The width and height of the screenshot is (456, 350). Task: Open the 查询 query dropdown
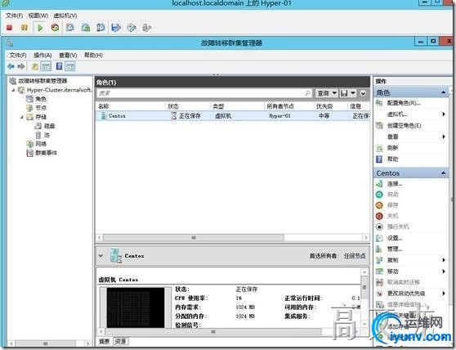pyautogui.click(x=327, y=93)
